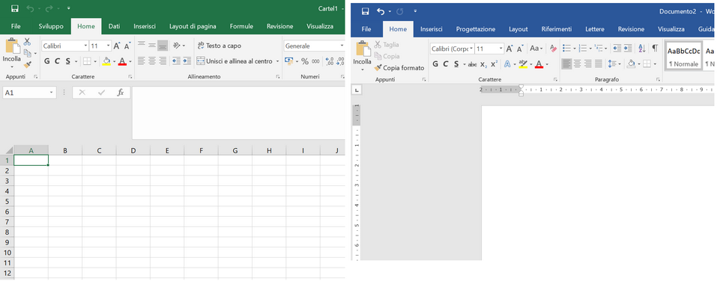Toggle Strikethrough (abc) in Word

click(472, 64)
